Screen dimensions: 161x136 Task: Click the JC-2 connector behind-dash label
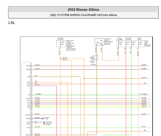[x=92, y=59]
